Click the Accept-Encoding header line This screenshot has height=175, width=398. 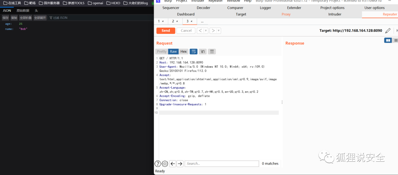[185, 96]
